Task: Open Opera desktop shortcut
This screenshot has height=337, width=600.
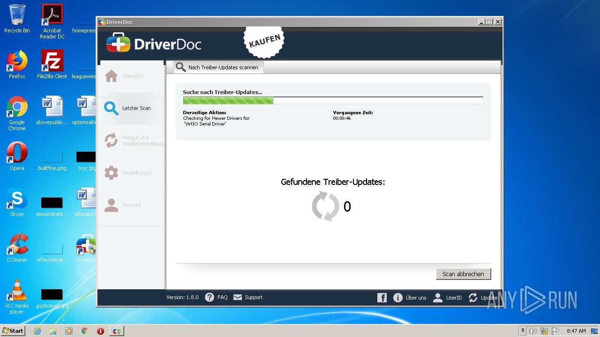Action: (x=17, y=156)
